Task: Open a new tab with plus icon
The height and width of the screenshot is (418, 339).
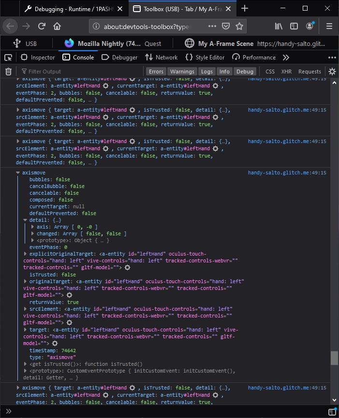Action: point(245,9)
